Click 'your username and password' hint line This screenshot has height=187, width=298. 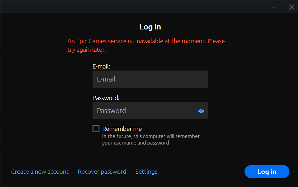[x=135, y=143]
